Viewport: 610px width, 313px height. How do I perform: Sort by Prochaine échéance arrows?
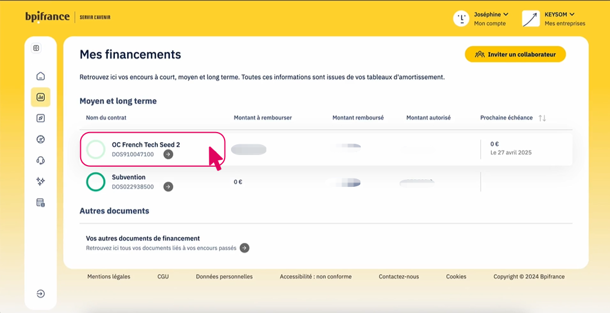(542, 118)
